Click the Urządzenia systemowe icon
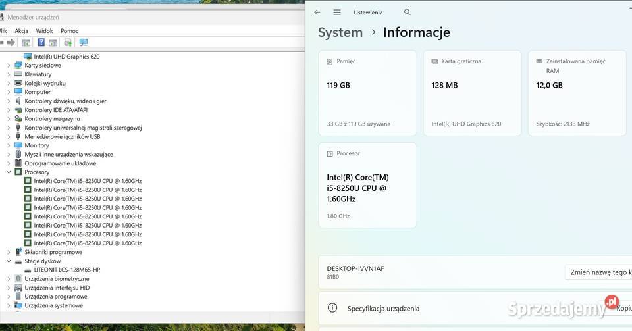632x331 pixels. click(x=18, y=305)
